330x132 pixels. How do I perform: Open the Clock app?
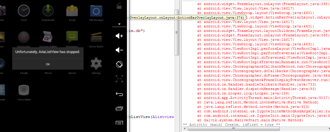[24, 12]
